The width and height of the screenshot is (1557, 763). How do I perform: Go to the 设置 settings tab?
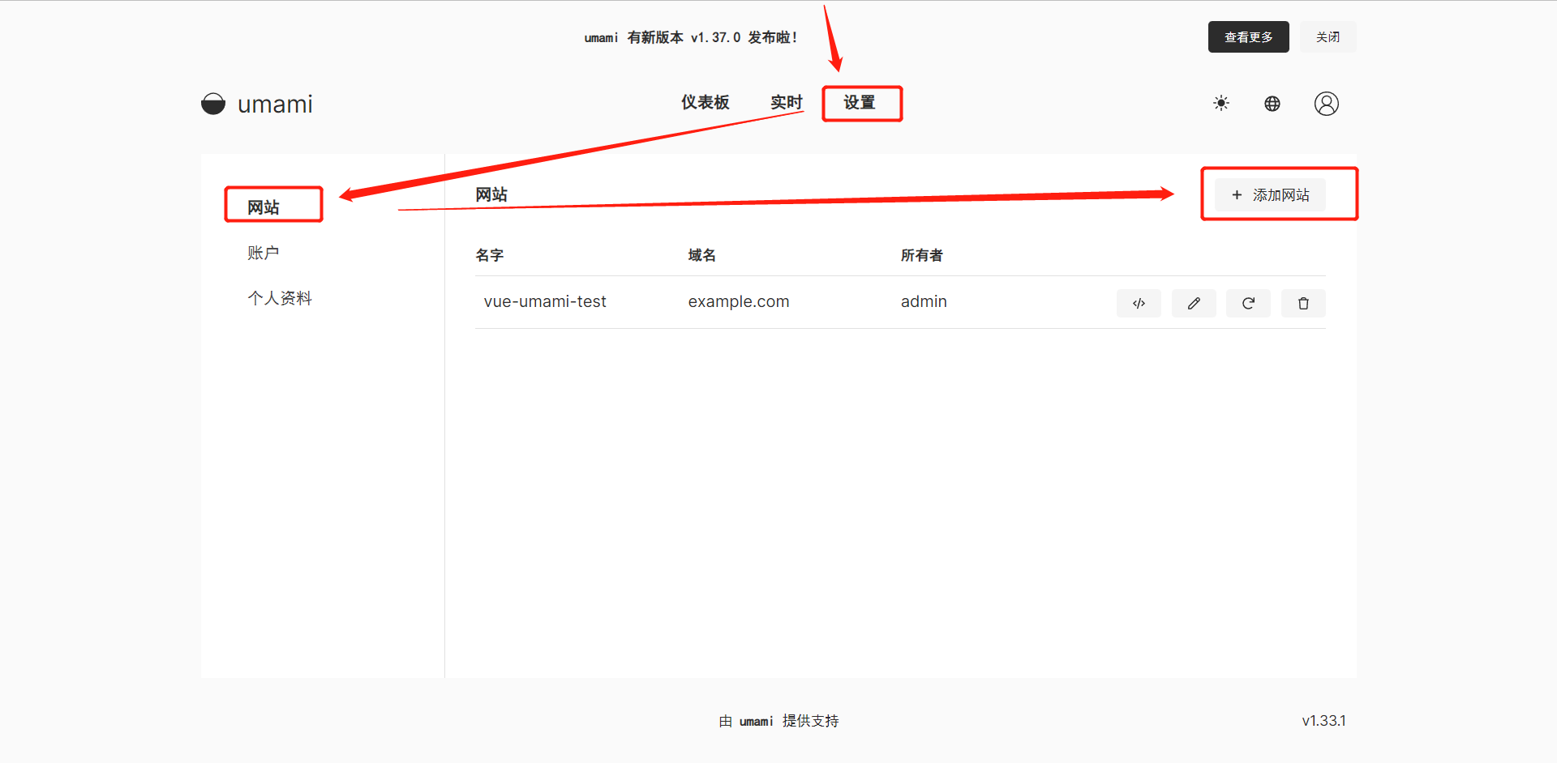(x=860, y=103)
